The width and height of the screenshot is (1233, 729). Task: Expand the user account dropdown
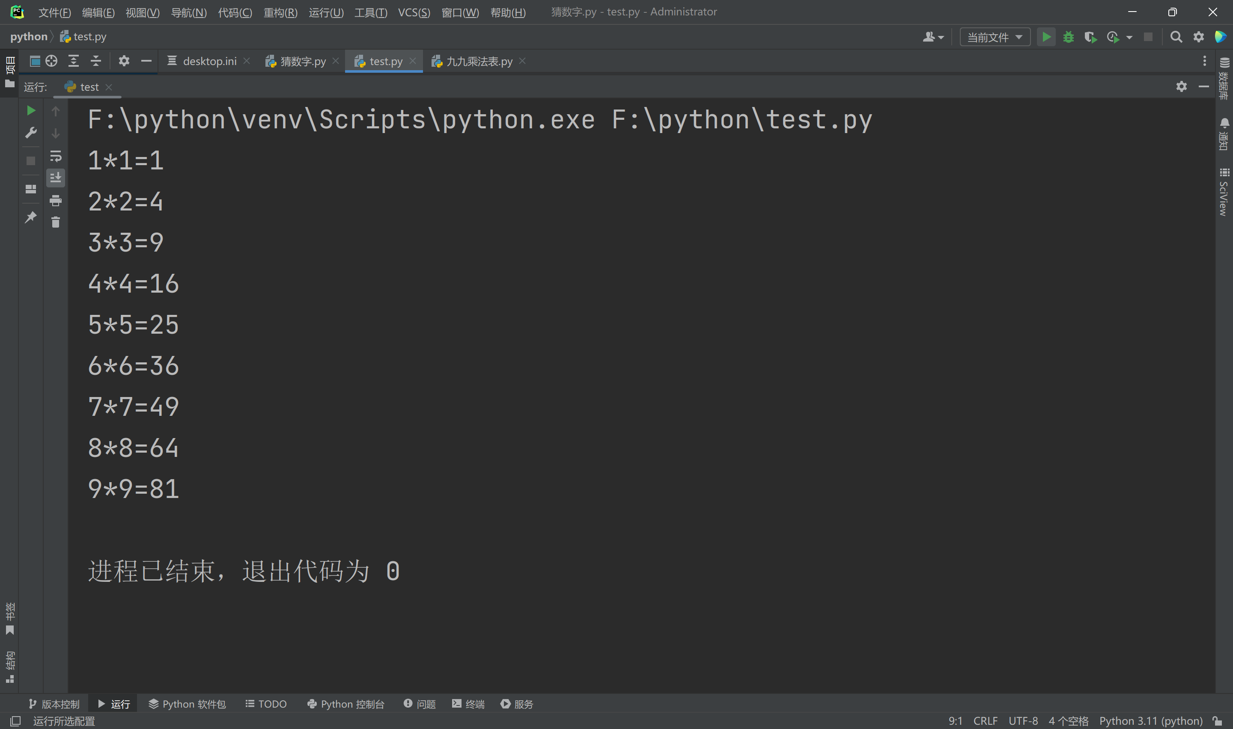pyautogui.click(x=933, y=37)
